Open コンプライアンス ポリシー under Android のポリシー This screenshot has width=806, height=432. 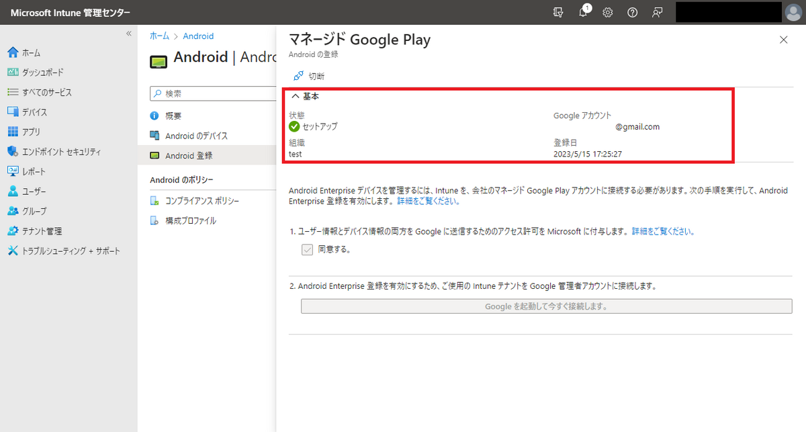tap(202, 201)
